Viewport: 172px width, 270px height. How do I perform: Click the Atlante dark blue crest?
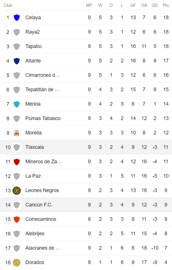[17, 61]
